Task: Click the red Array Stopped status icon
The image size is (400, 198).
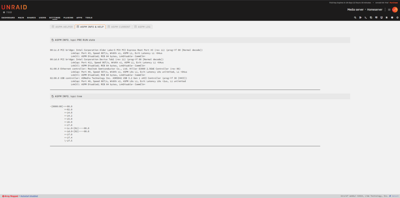Action: pos(3,196)
